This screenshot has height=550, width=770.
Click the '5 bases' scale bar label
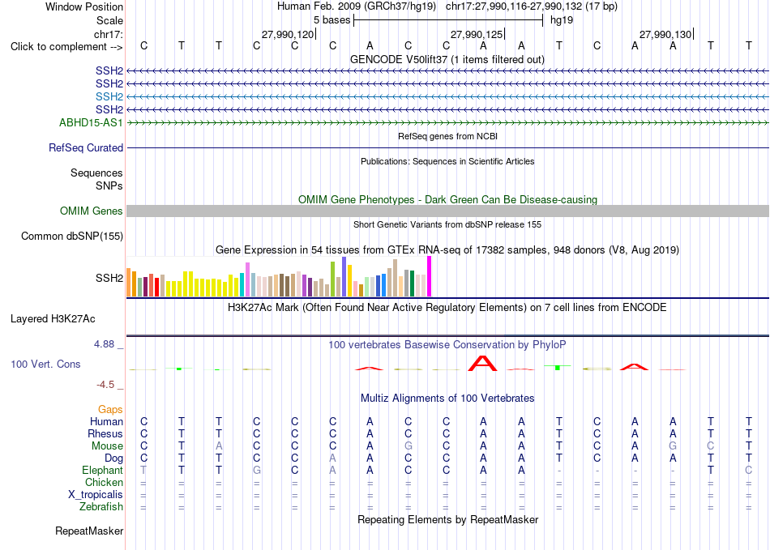tap(332, 20)
